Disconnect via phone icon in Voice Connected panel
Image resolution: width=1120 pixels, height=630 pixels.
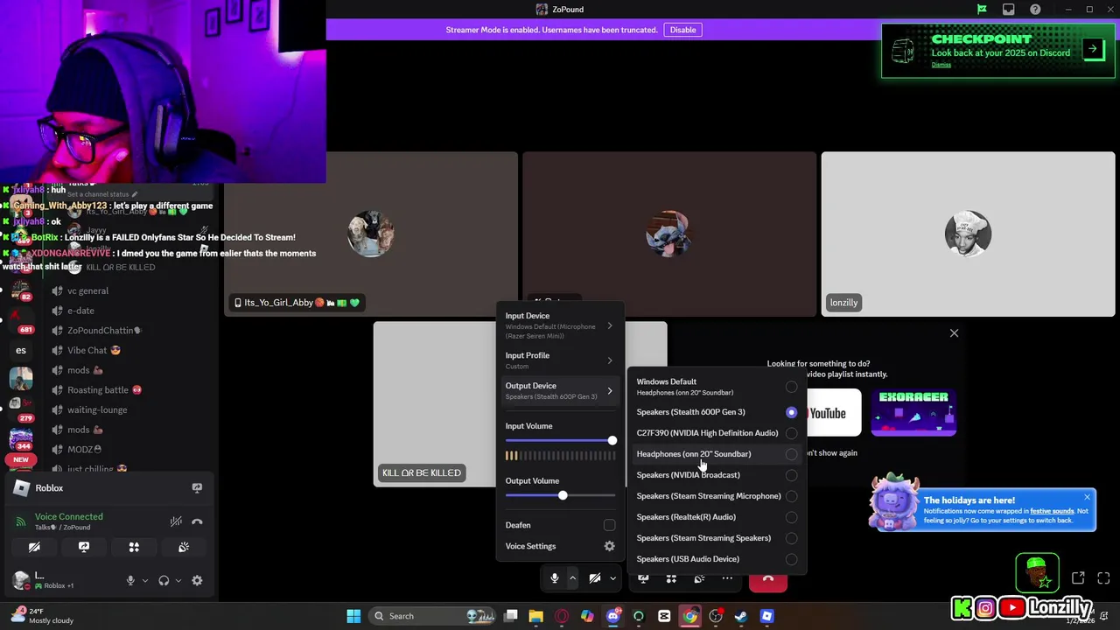point(197,521)
